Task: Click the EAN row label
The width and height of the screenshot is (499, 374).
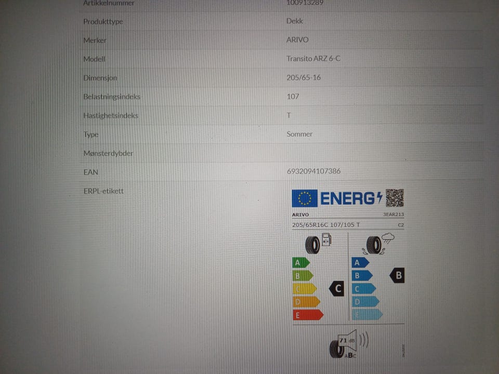Action: (90, 172)
